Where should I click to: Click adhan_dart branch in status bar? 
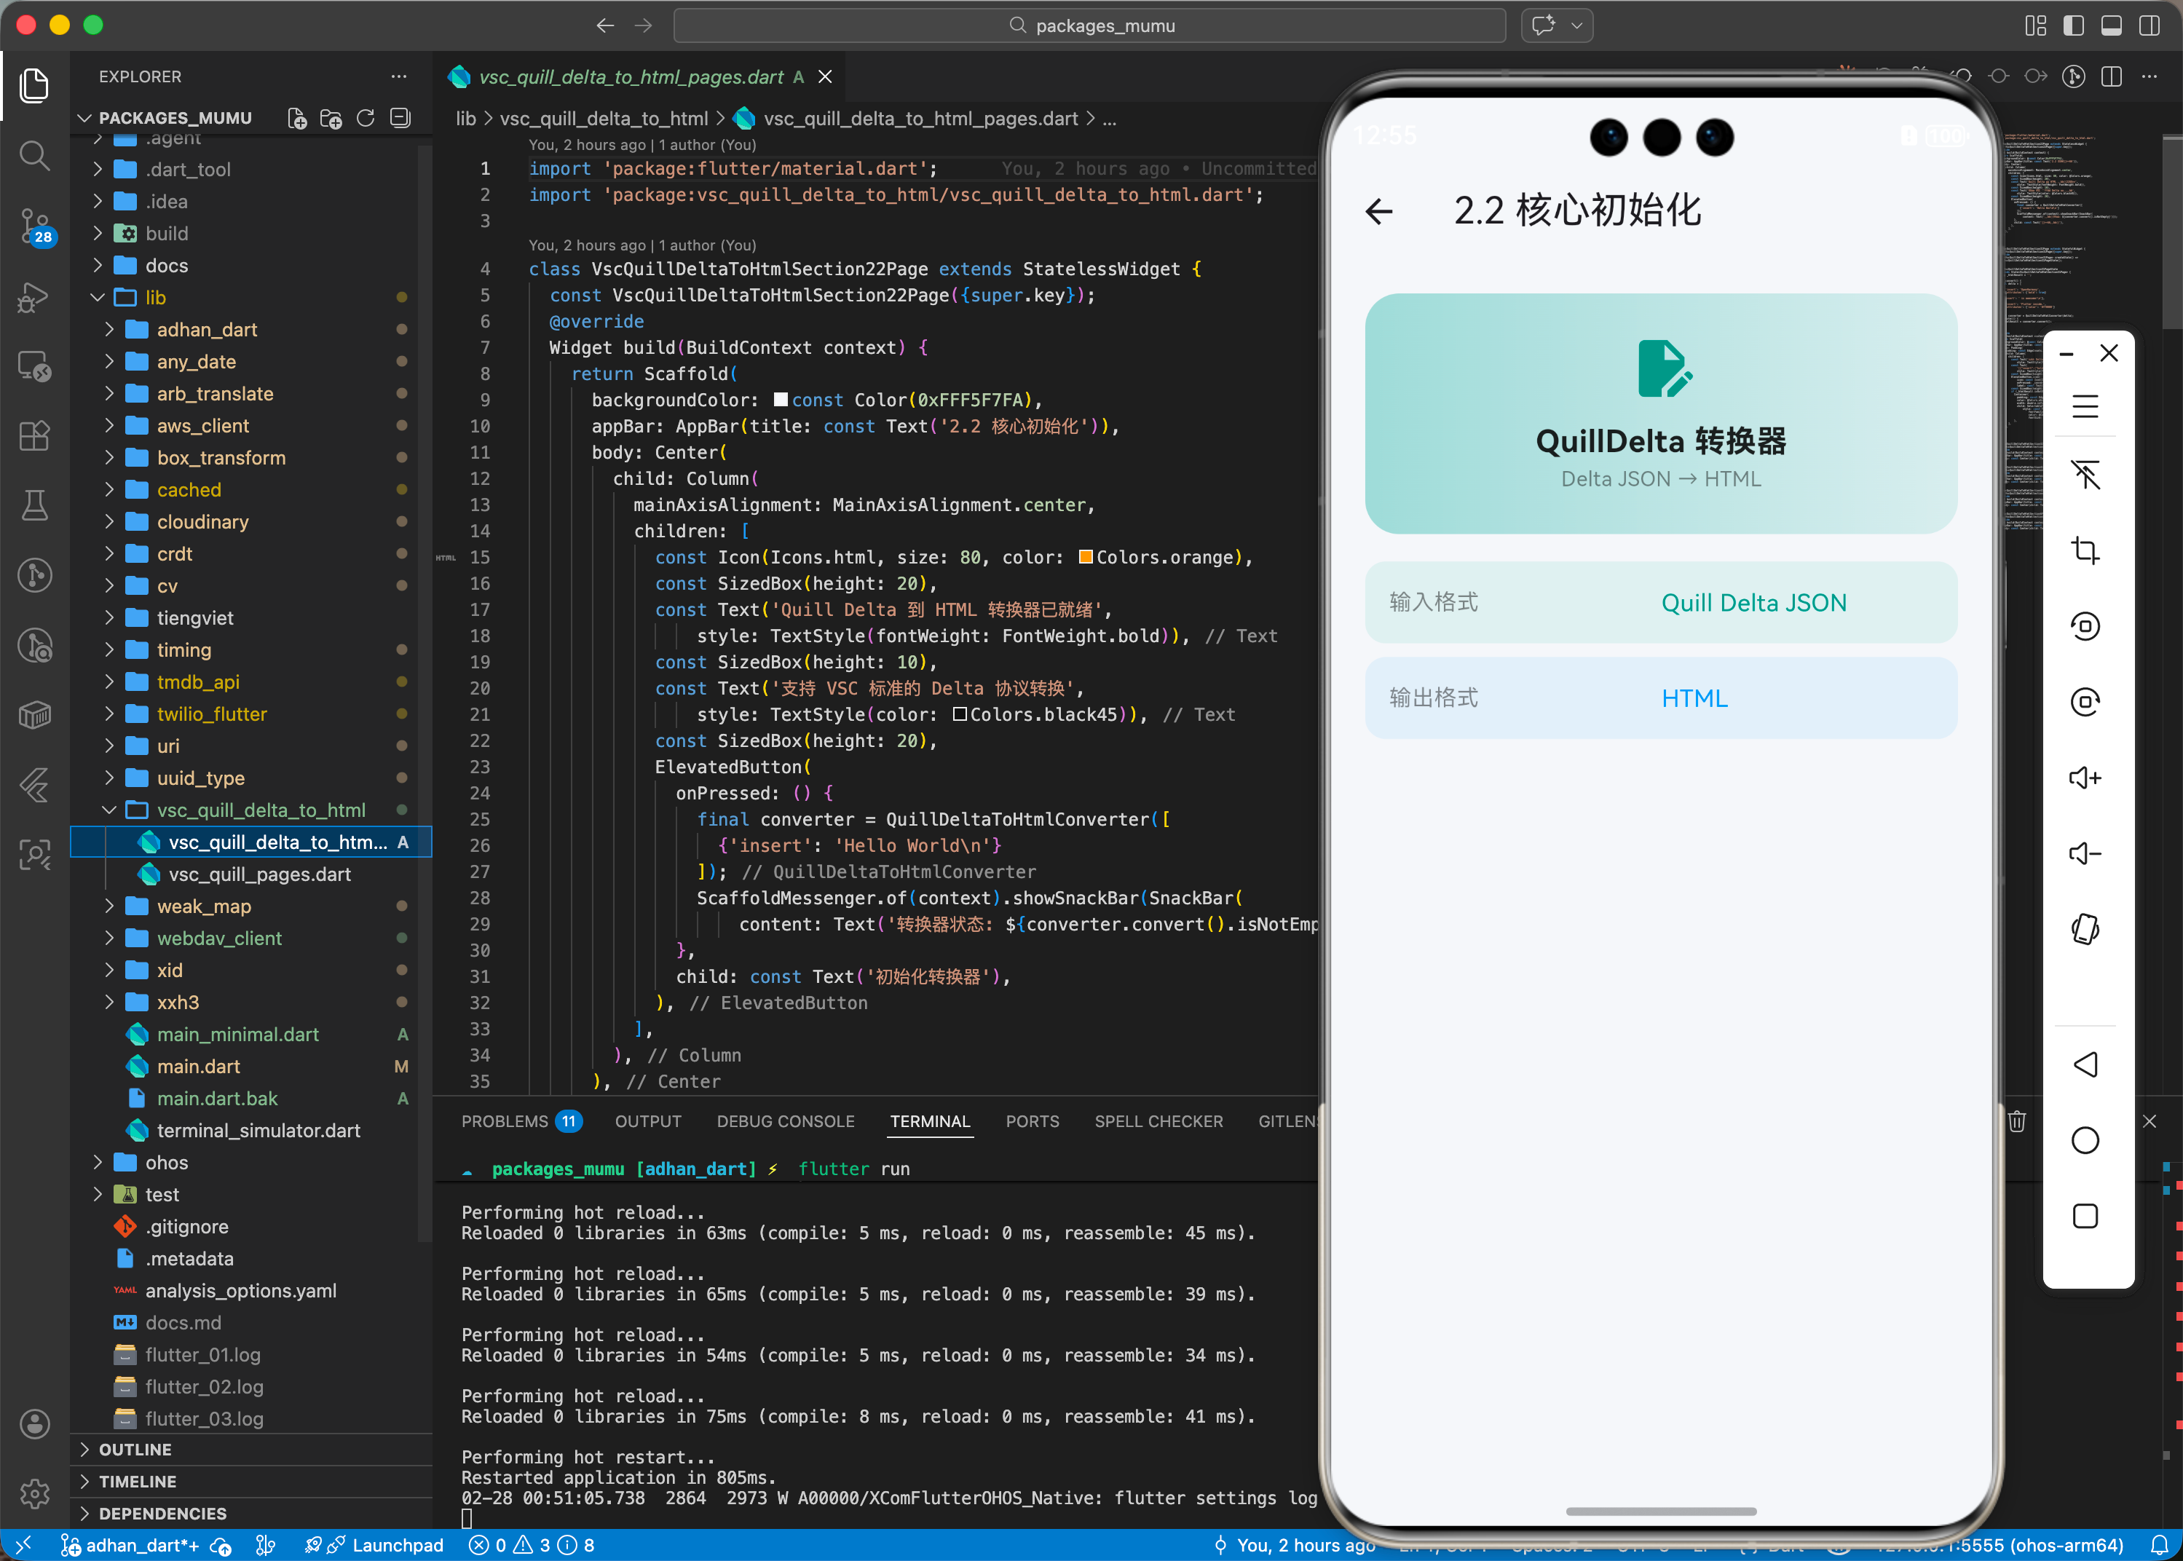click(130, 1545)
